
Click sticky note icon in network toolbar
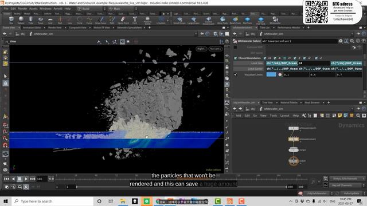(339, 116)
